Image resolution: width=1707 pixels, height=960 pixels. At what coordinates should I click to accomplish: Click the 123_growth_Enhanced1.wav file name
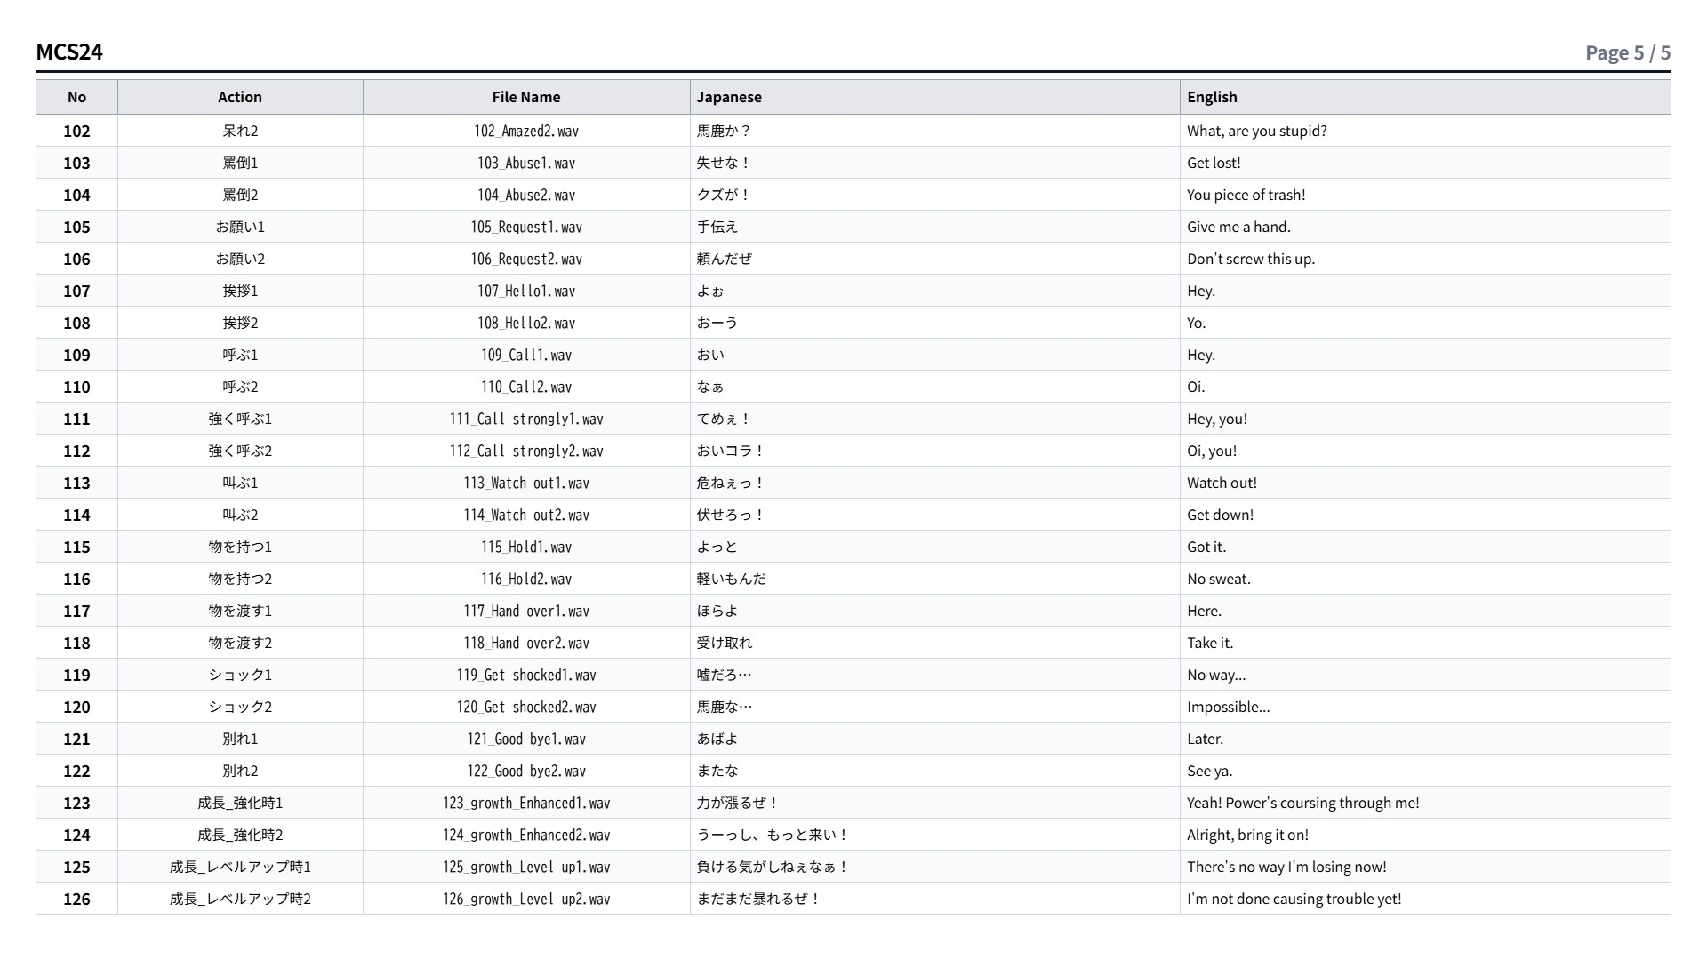tap(526, 803)
